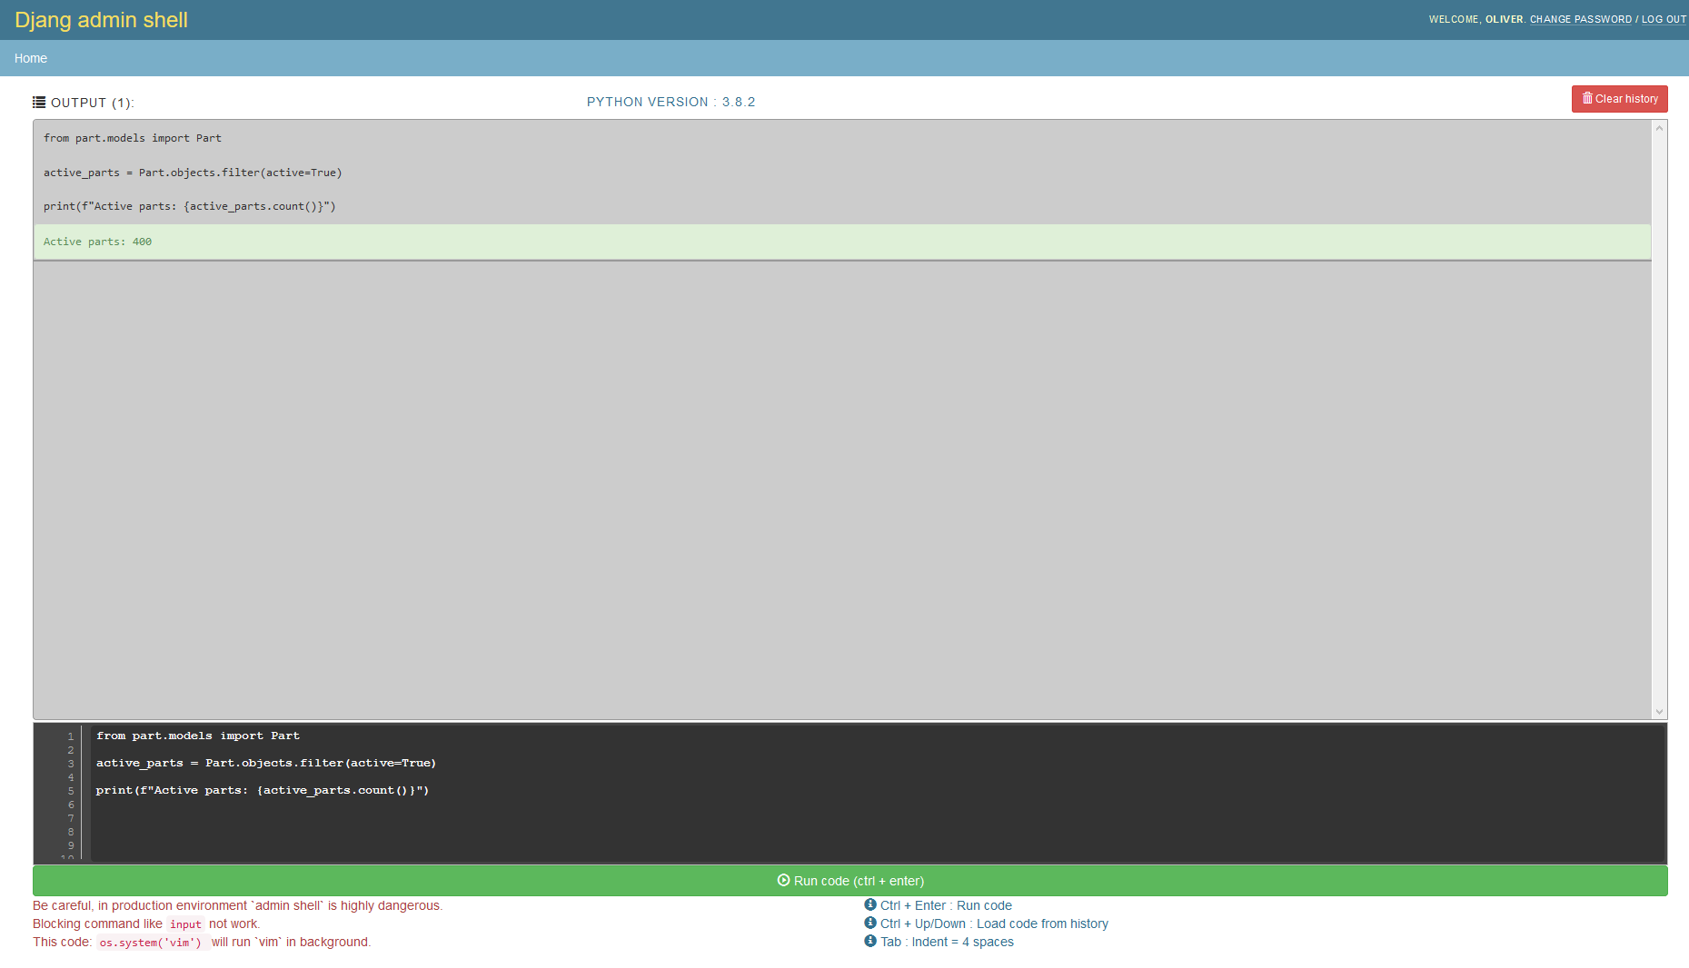Viewport: 1689px width, 968px height.
Task: Go to Home in the breadcrumb bar
Action: click(31, 58)
